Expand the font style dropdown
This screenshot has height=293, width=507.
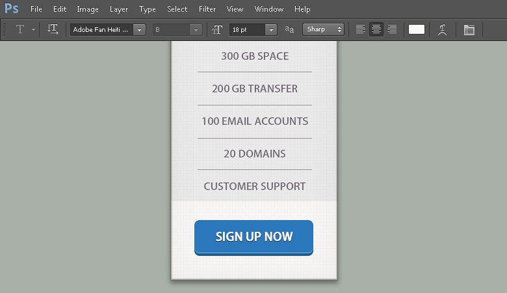[196, 29]
